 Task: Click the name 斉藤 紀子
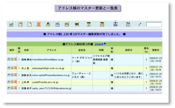click(x=26, y=89)
